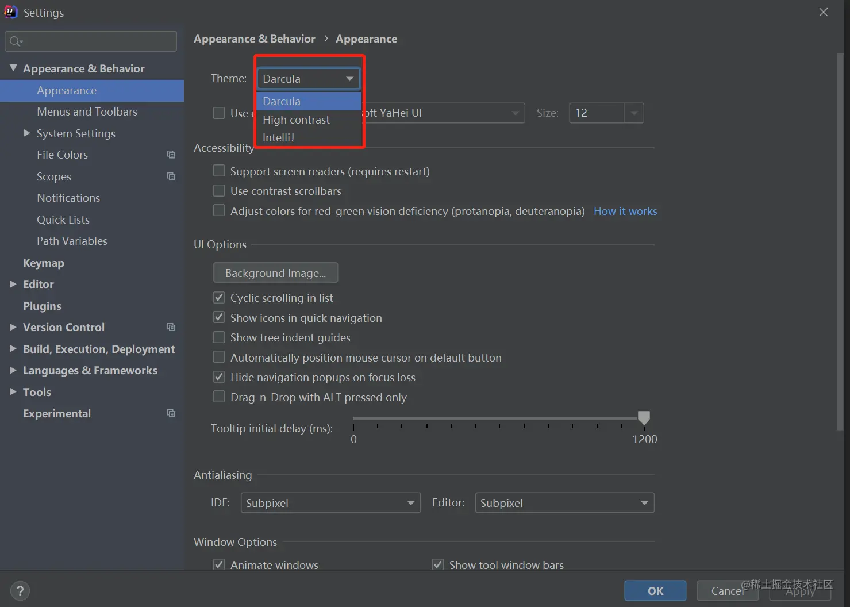850x607 pixels.
Task: Open the font Size dropdown arrow
Action: tap(634, 113)
